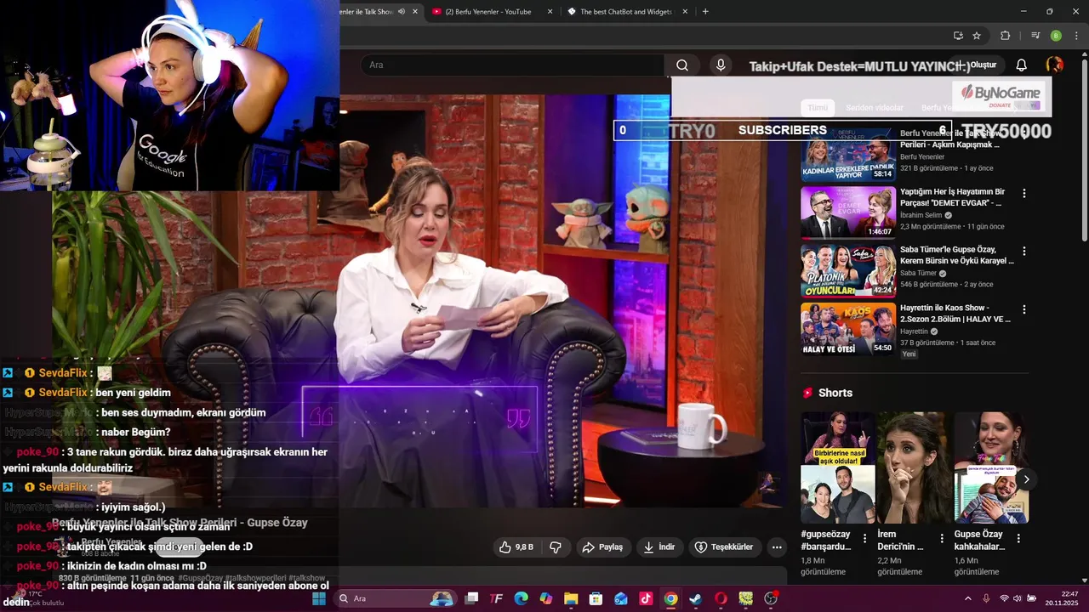
Task: Open OBS Studio from taskbar
Action: coord(771,598)
